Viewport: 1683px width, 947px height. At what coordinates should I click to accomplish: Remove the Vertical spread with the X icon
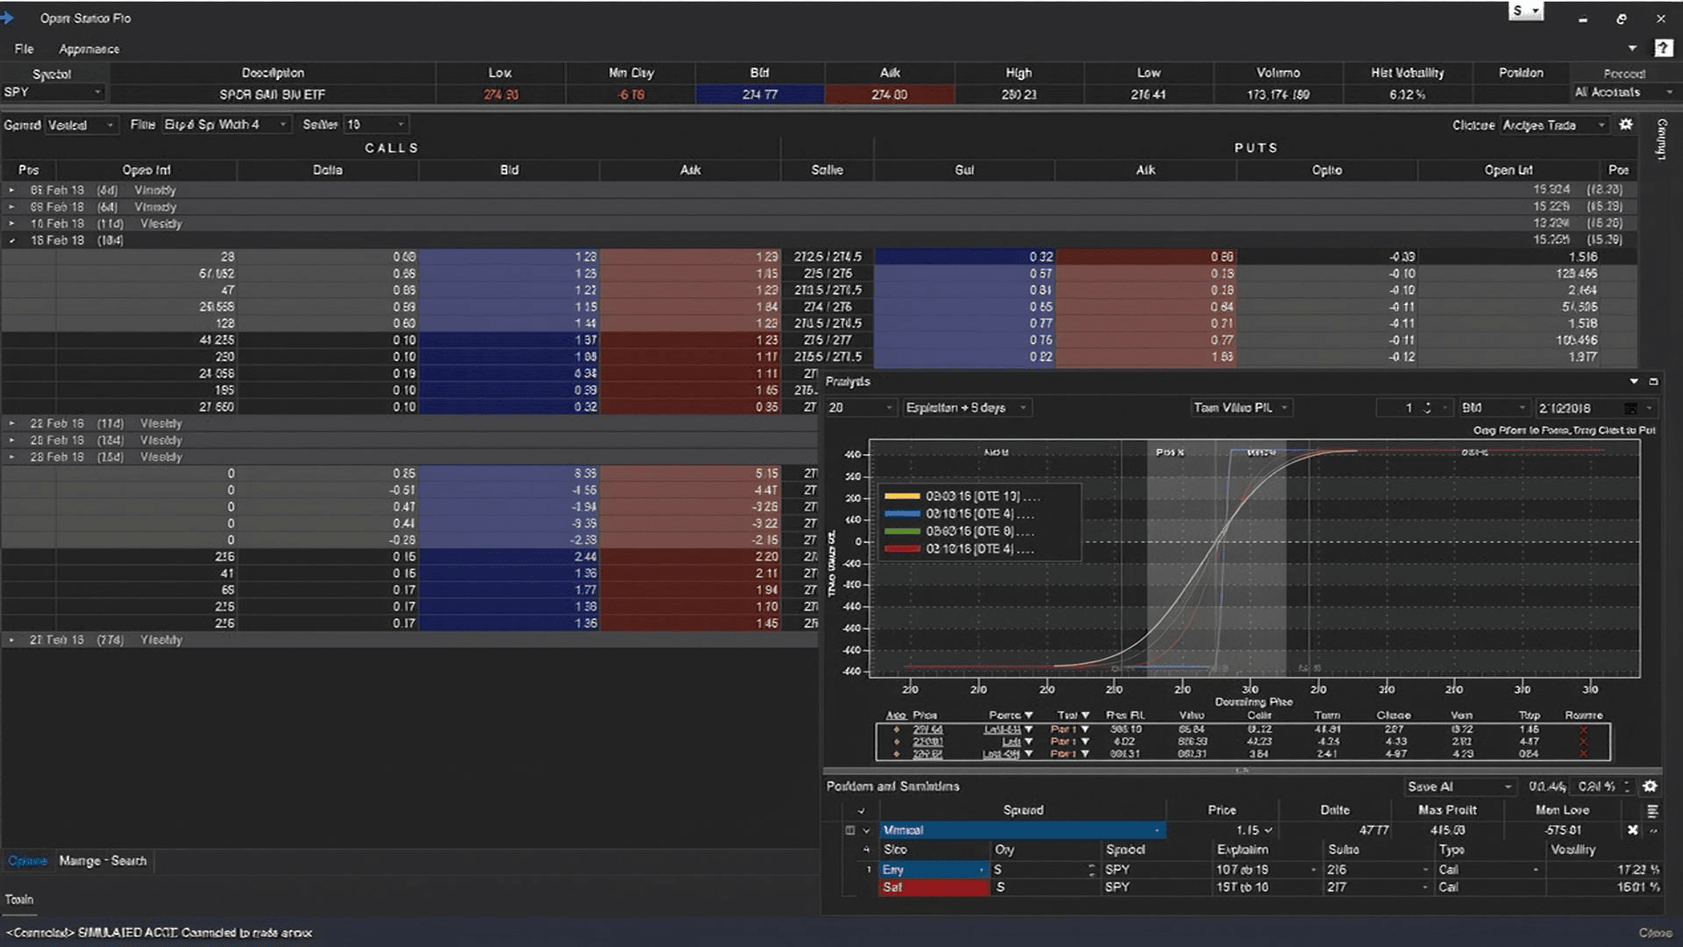coord(1632,830)
